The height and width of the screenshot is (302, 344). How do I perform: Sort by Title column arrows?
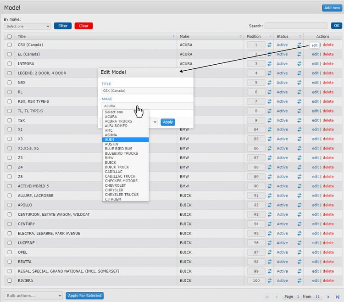173,36
